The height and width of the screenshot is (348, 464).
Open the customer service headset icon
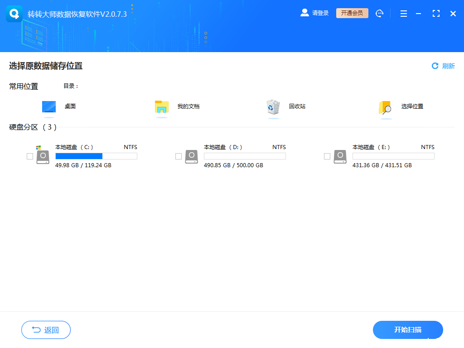[379, 13]
